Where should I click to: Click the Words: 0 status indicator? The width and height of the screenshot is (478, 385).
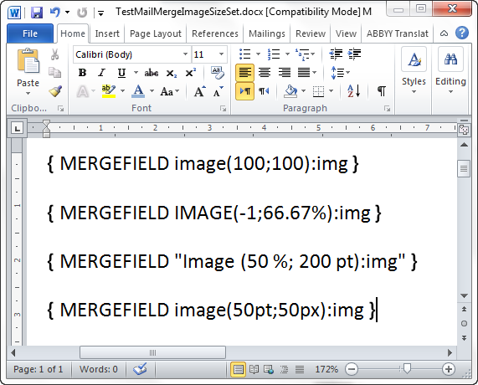pyautogui.click(x=99, y=369)
